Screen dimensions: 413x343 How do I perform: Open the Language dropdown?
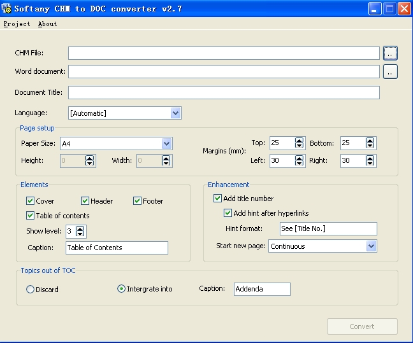click(175, 113)
